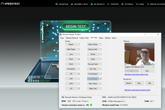Check the .MP3 checkbox
Image resolution: width=165 pixels, height=110 pixels.
79,84
